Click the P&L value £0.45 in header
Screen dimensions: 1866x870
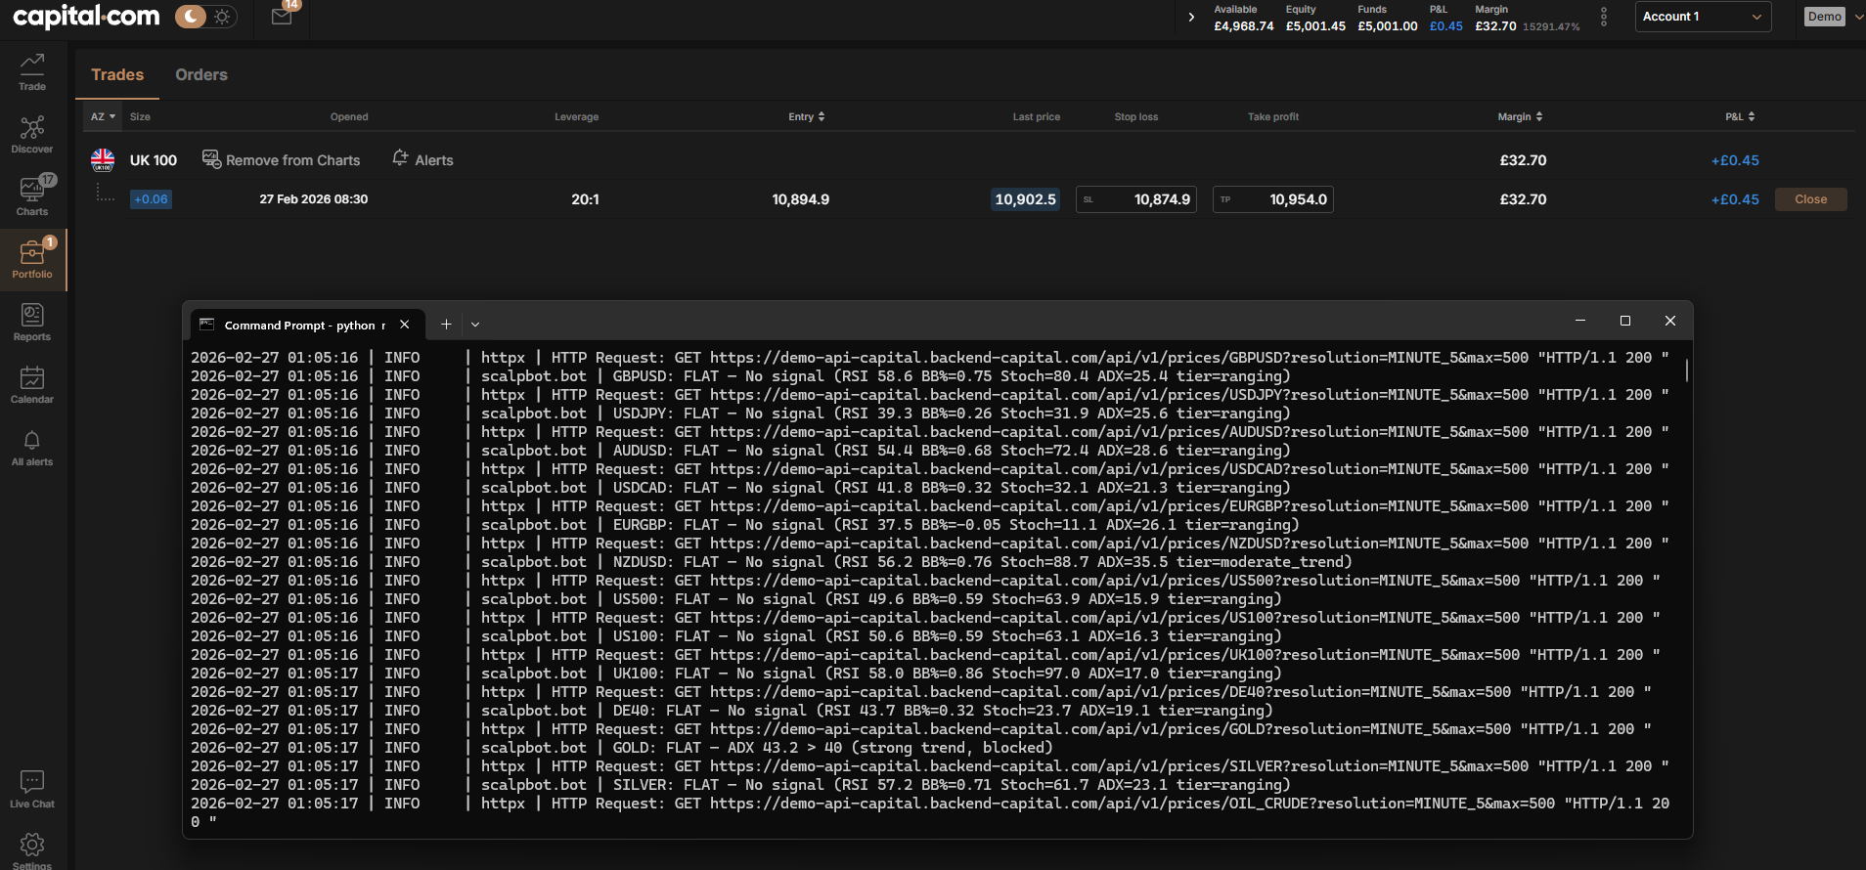[1445, 26]
